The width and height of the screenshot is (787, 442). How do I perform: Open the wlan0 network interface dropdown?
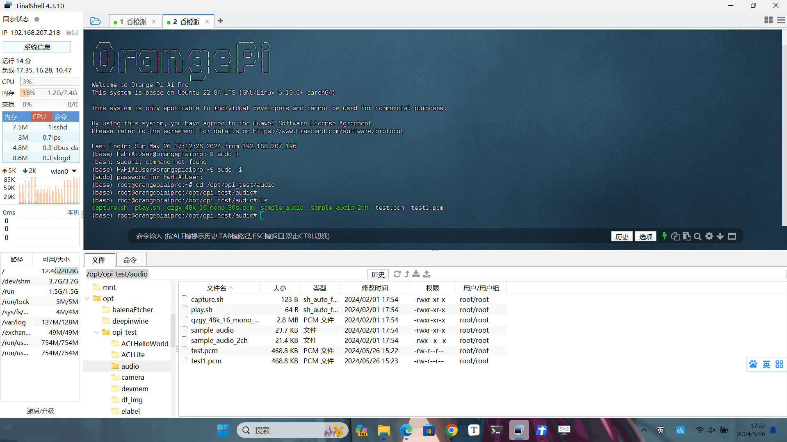[x=64, y=171]
